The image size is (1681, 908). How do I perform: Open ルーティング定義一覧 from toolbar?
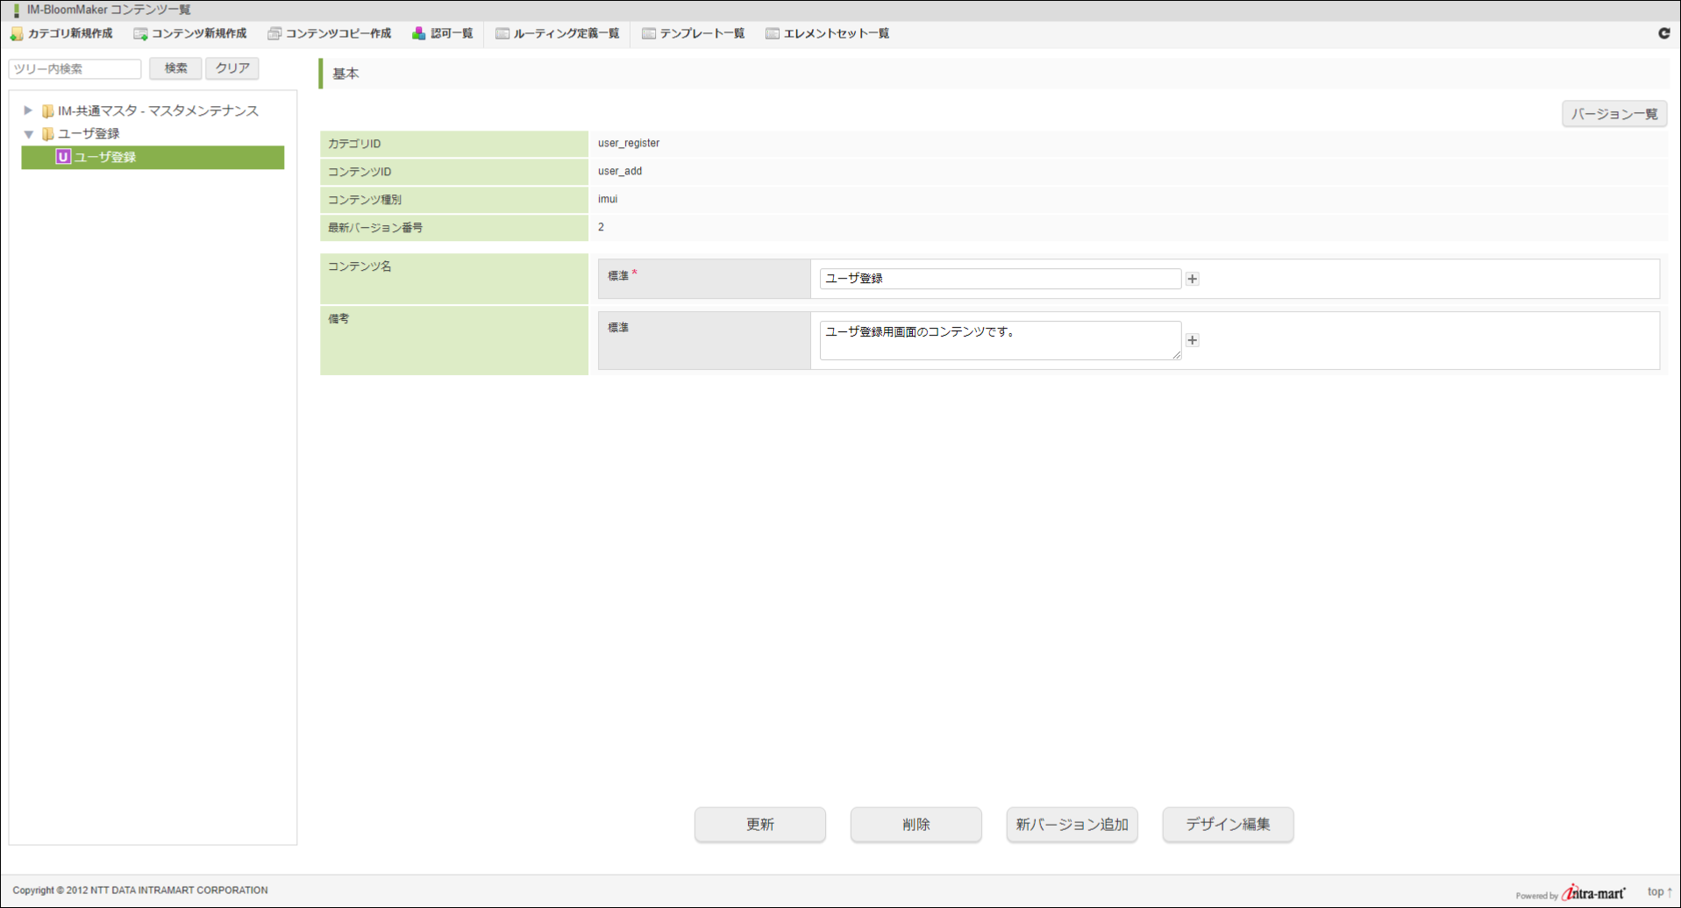click(x=559, y=33)
